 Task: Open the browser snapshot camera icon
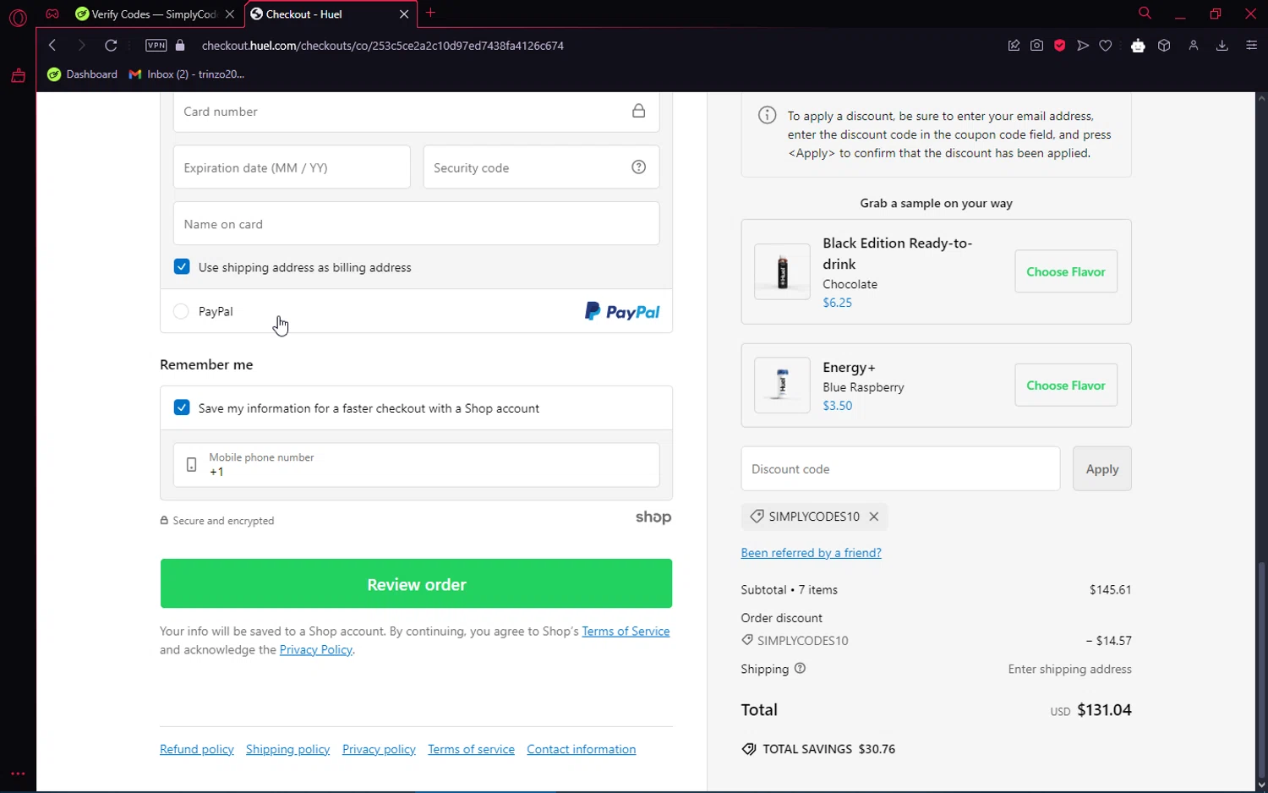[1036, 46]
